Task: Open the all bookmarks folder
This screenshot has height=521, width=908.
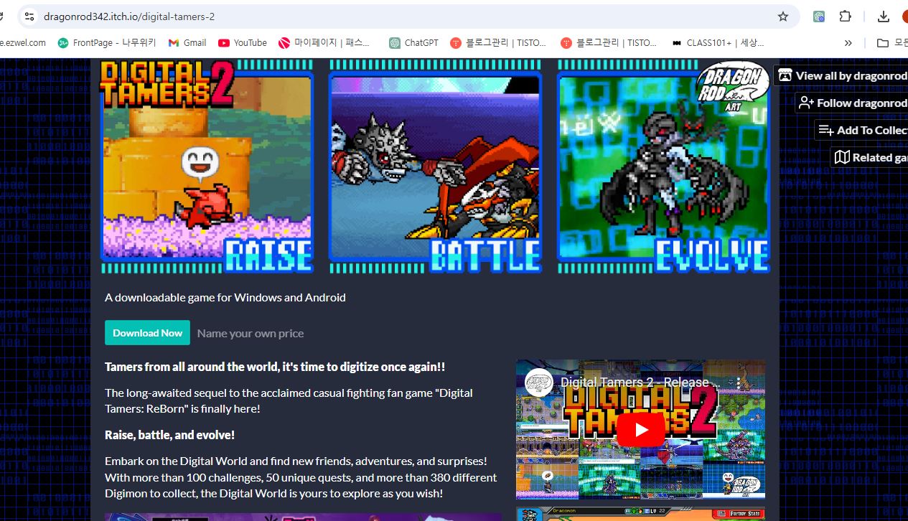Action: tap(892, 43)
